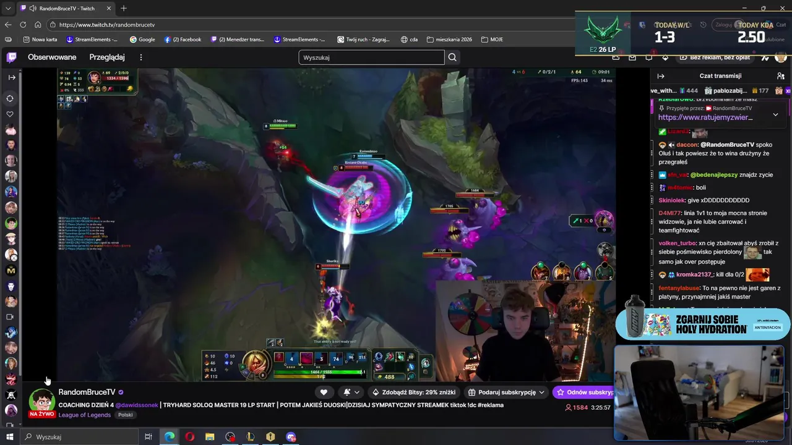
Task: Select the Polski language tag
Action: click(126, 415)
